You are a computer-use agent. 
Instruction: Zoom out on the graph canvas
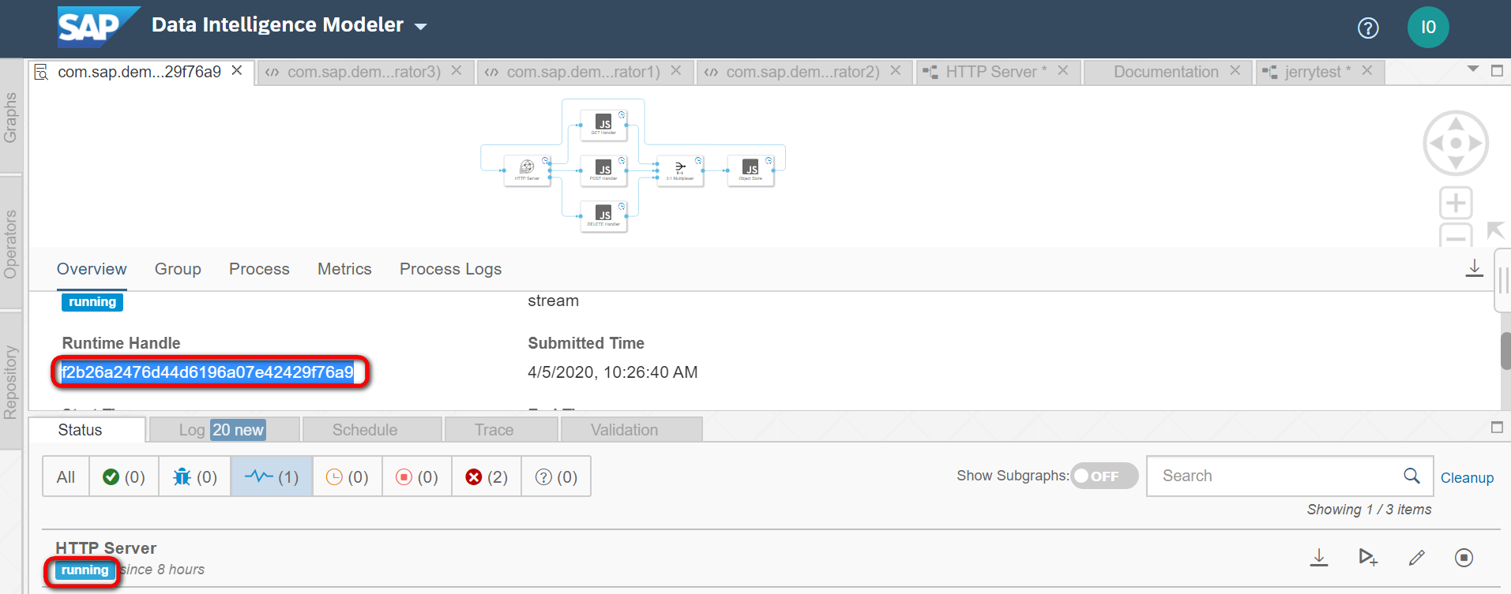pos(1456,235)
